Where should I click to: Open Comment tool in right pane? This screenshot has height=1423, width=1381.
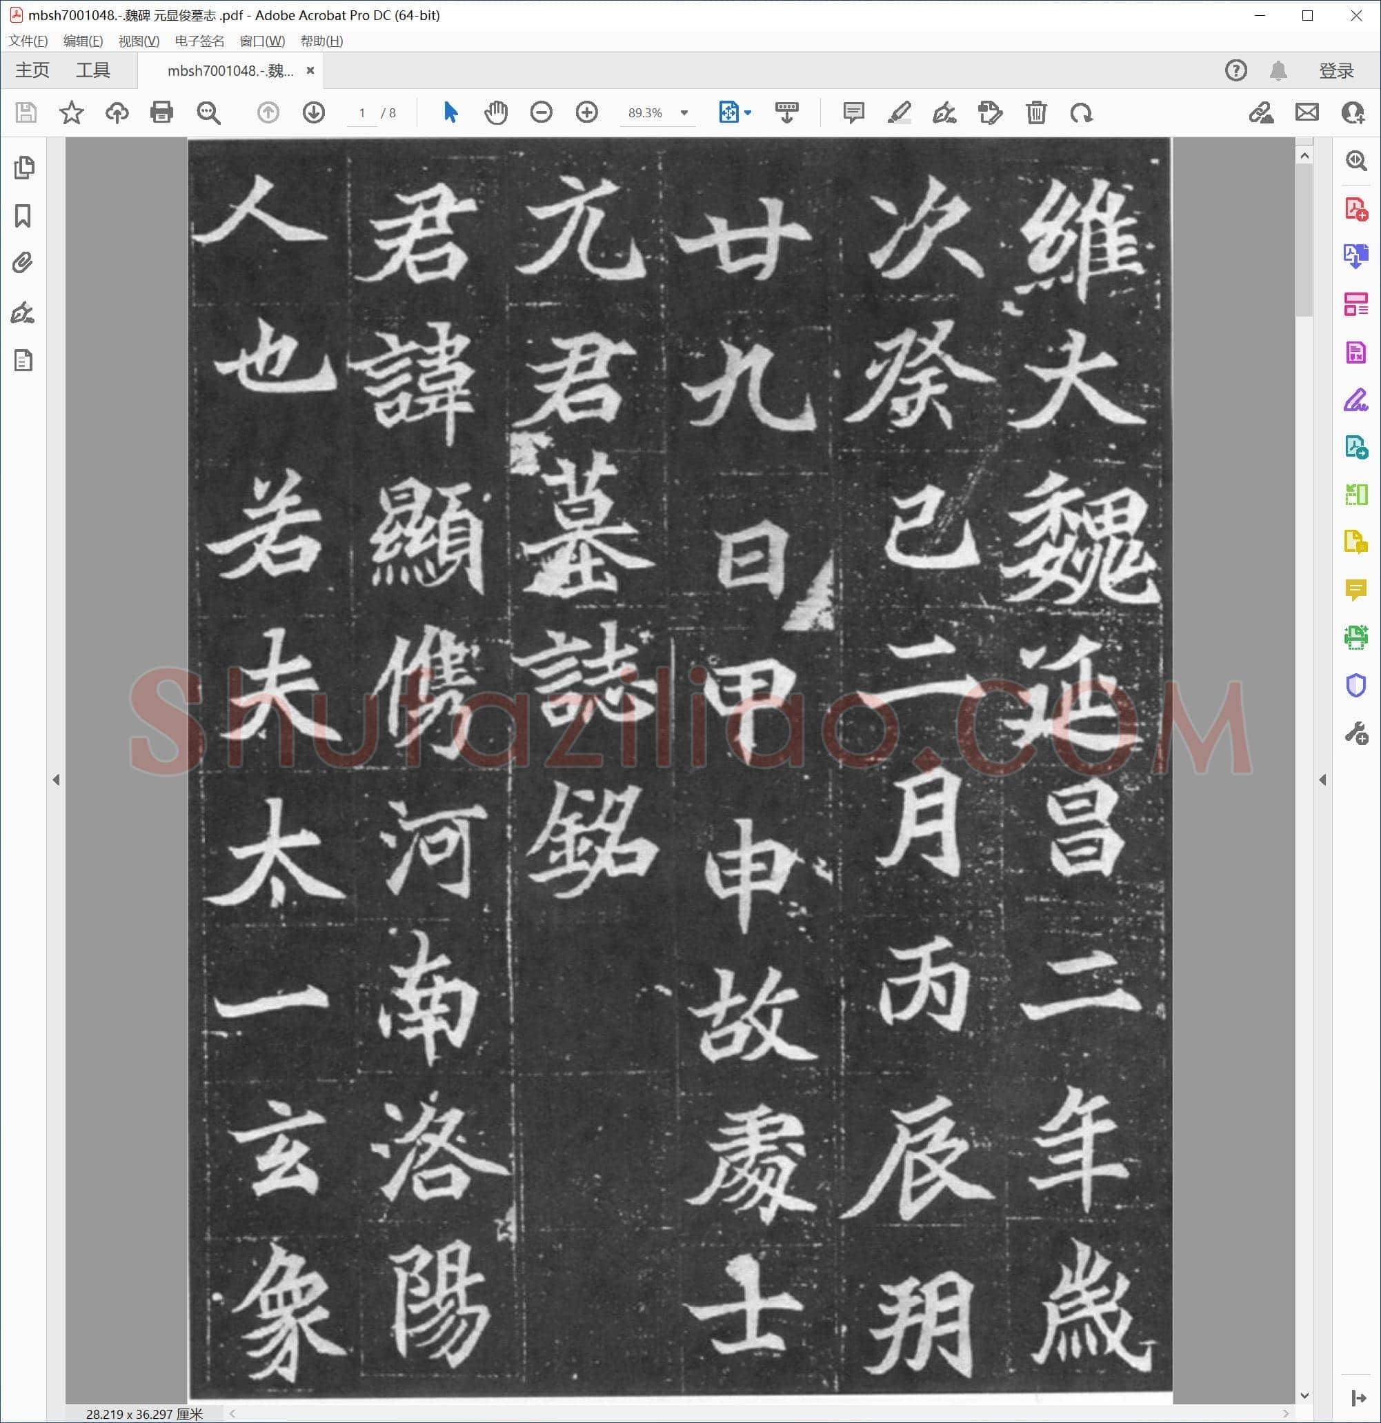pos(1355,590)
